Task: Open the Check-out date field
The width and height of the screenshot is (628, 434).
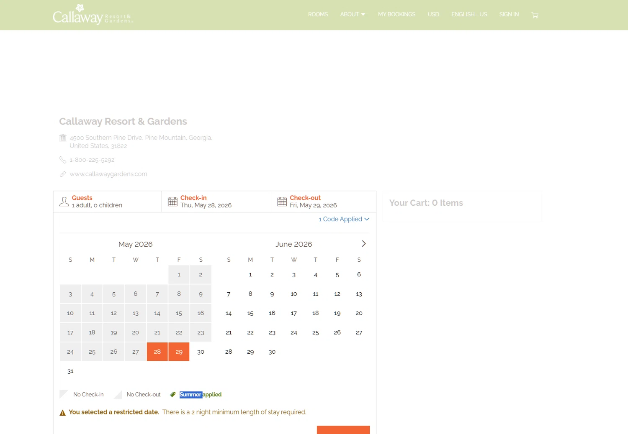Action: [324, 202]
